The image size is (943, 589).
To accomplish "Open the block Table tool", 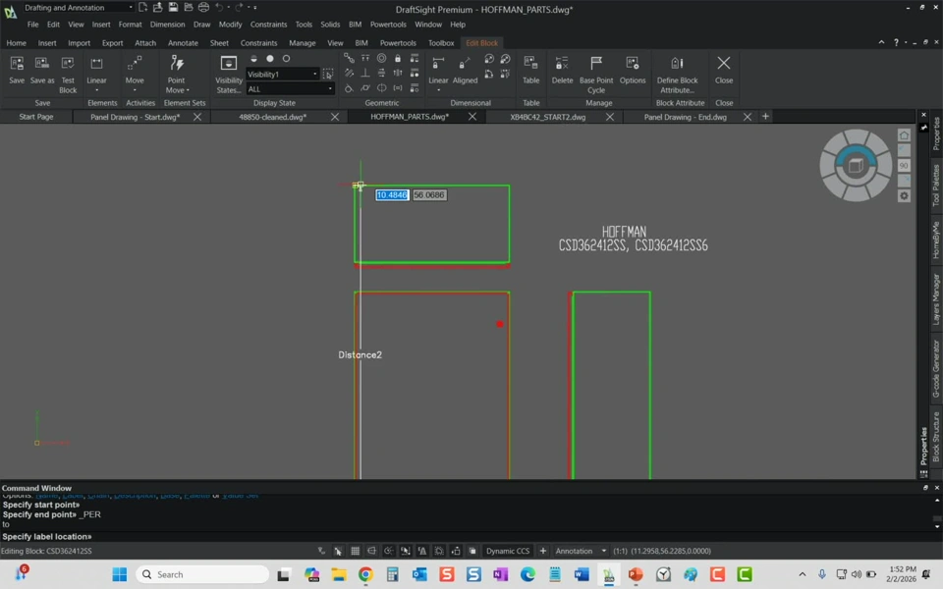I will pyautogui.click(x=530, y=72).
